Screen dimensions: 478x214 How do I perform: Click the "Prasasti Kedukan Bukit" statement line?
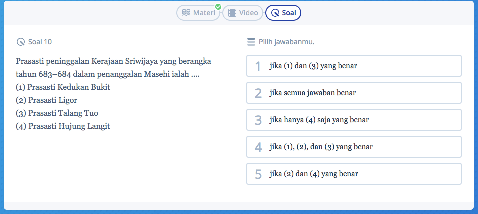point(63,87)
